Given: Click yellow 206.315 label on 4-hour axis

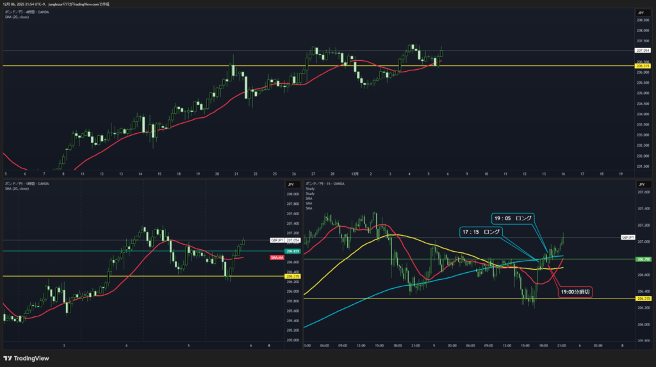Looking at the screenshot, I should (x=643, y=66).
